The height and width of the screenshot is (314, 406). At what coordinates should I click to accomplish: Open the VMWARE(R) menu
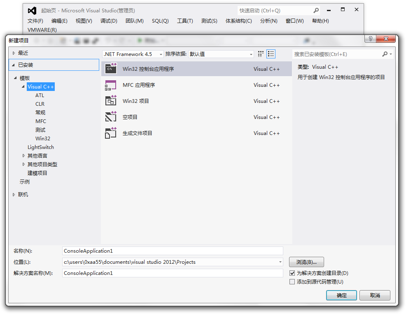click(x=42, y=30)
